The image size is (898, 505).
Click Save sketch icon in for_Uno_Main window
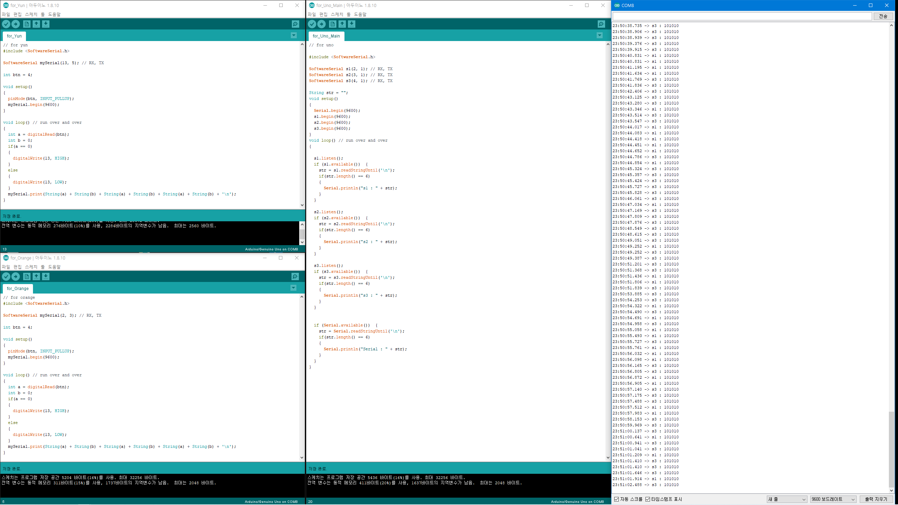pyautogui.click(x=351, y=24)
